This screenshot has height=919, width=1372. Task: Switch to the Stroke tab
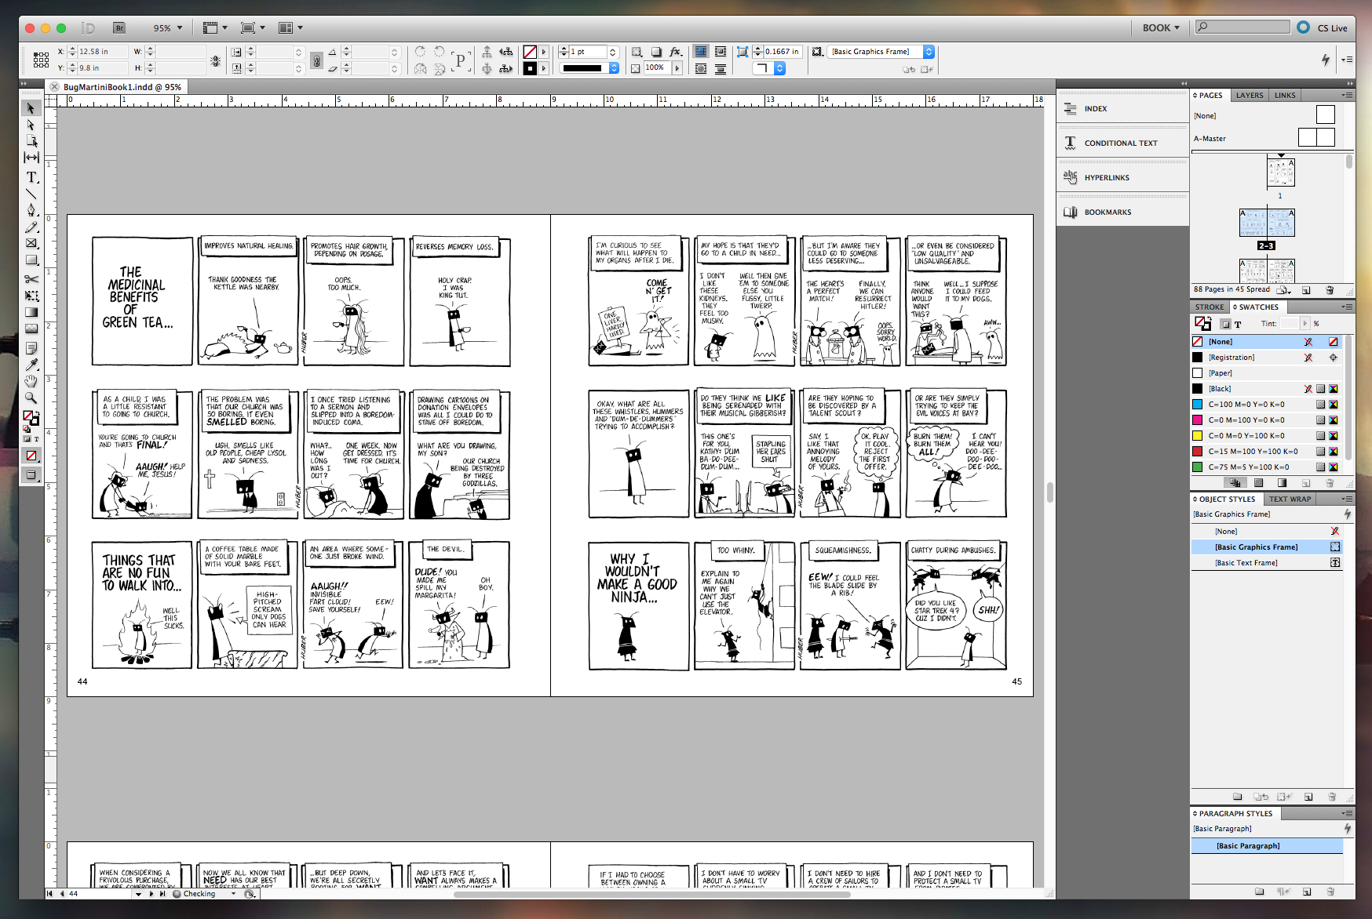click(1210, 307)
